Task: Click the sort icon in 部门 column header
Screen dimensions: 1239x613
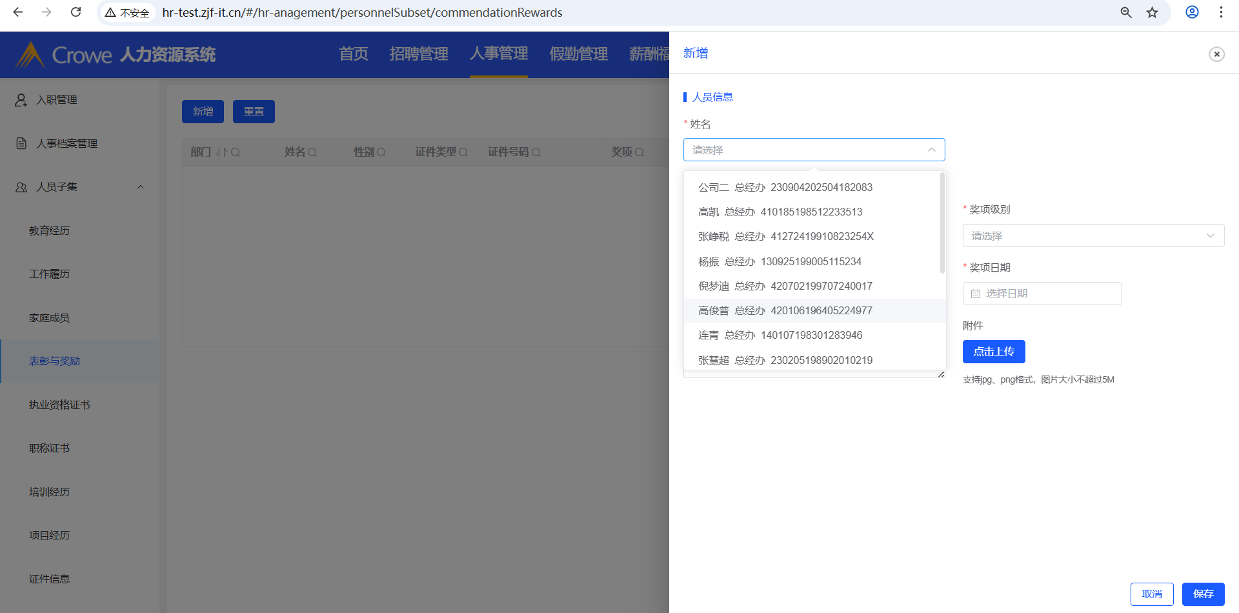Action: pos(221,152)
